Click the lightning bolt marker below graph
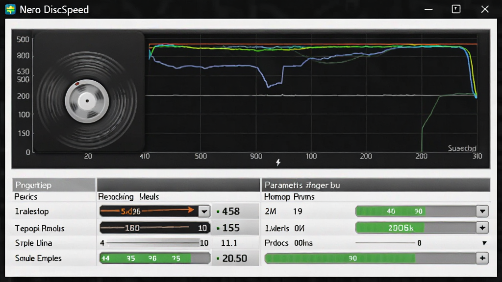Screen dimensions: 502x282 278,163
